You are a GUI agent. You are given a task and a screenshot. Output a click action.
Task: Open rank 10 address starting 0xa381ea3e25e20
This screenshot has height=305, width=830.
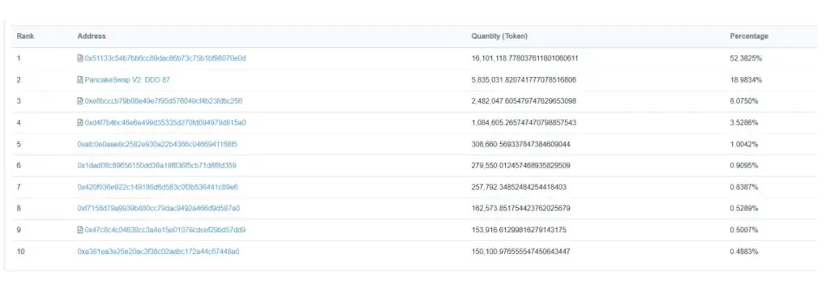pyautogui.click(x=158, y=252)
